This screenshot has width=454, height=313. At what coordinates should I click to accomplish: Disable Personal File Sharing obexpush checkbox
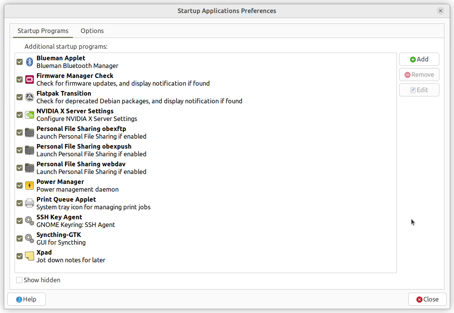coord(20,150)
